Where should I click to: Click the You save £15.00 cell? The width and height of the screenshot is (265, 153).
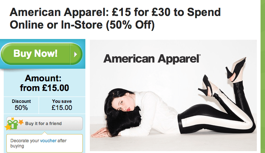[x=62, y=105]
